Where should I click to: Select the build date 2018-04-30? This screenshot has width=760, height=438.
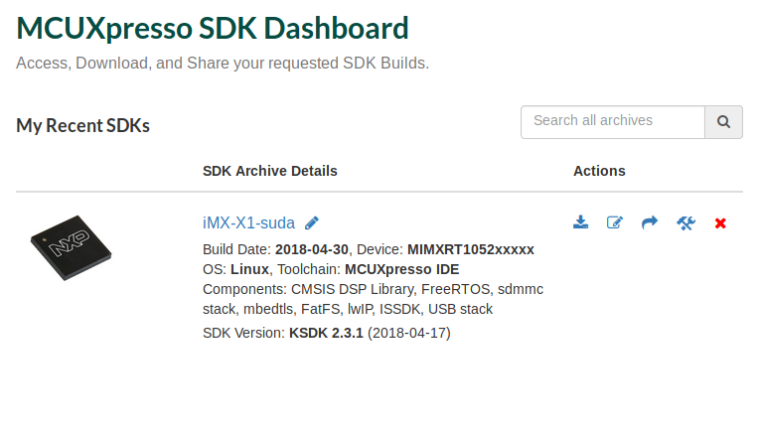coord(312,249)
